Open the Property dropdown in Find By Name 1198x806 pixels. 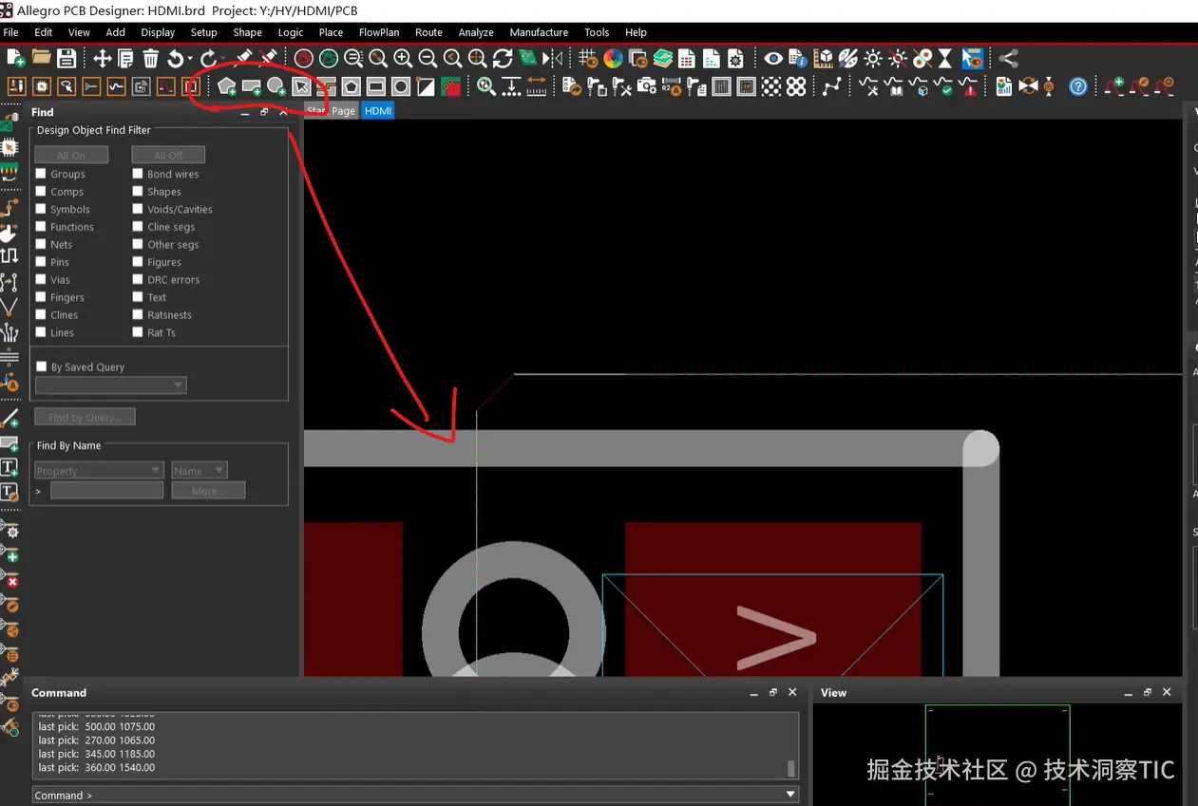[99, 470]
